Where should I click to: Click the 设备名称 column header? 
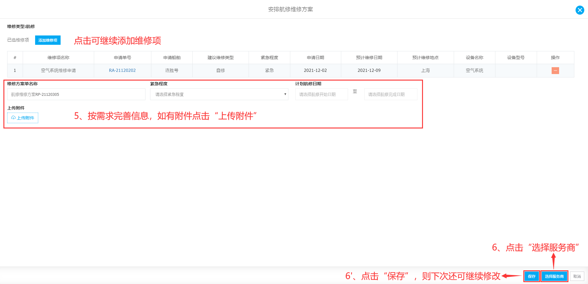(x=475, y=58)
